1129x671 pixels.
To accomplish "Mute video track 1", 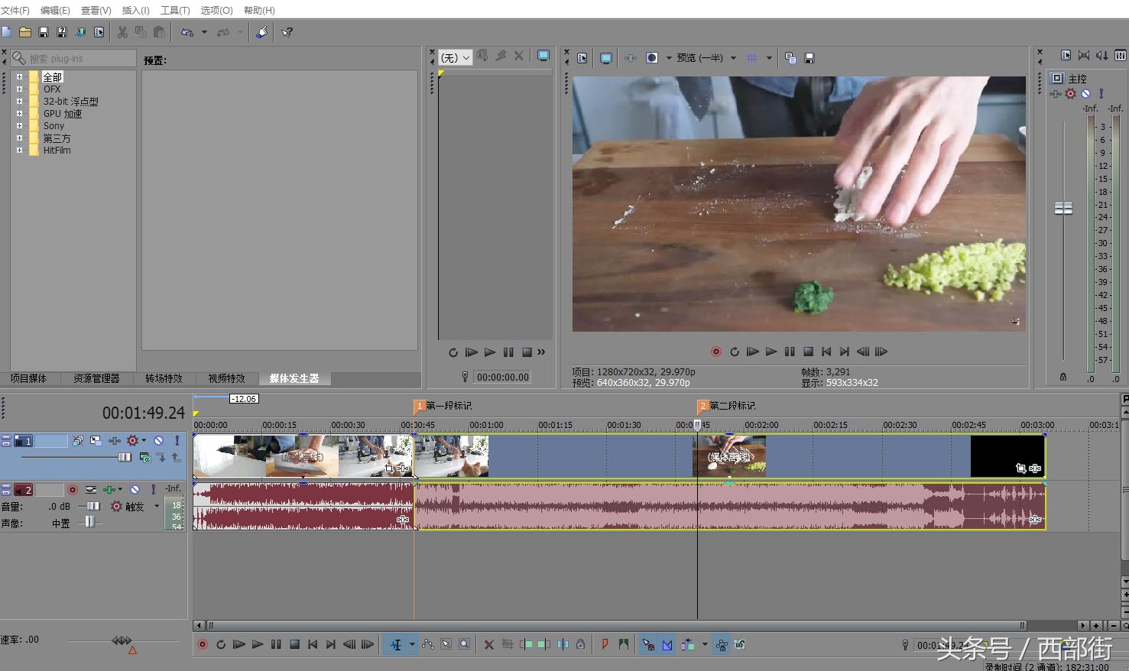I will coord(158,441).
